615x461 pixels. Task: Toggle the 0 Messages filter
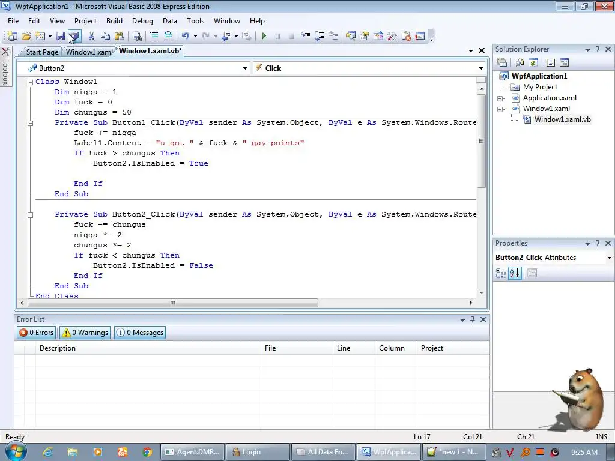click(x=140, y=333)
